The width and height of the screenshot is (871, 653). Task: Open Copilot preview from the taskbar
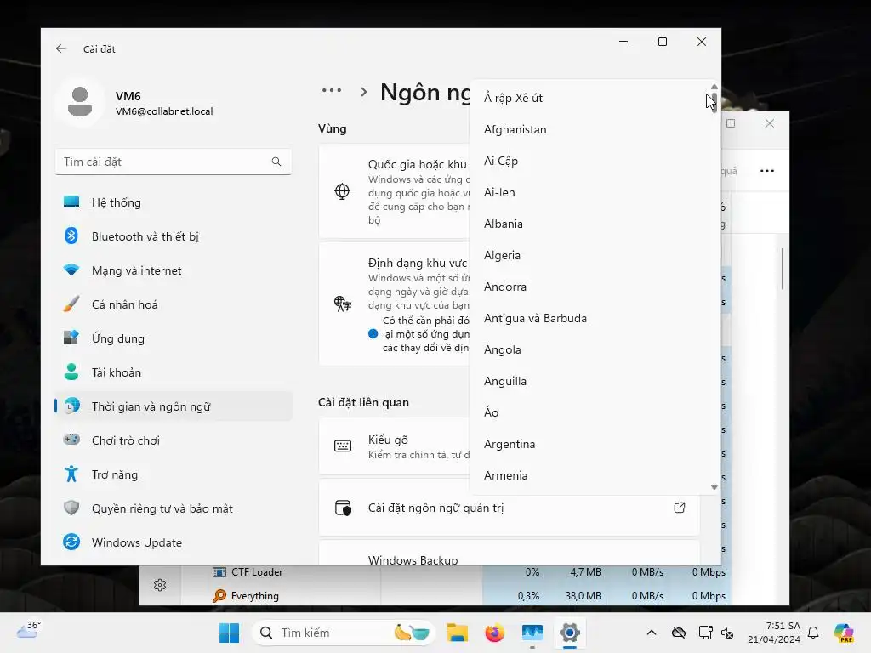843,633
